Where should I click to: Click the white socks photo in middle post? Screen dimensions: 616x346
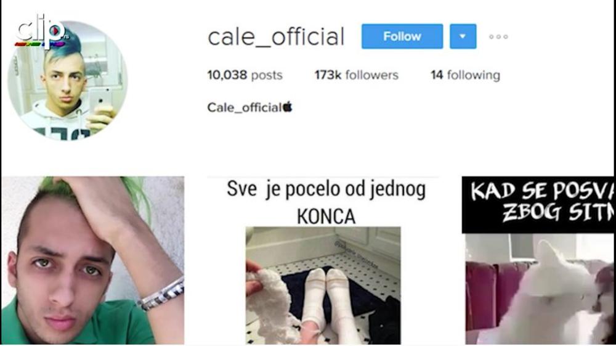coord(323,286)
